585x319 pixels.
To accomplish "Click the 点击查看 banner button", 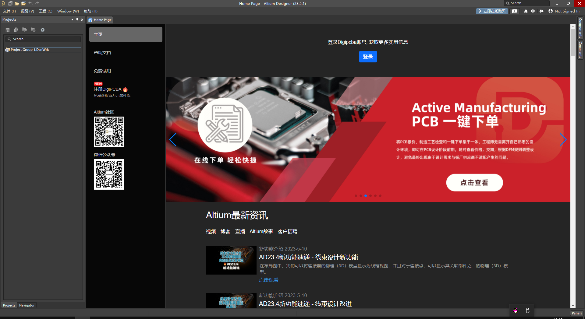I will [x=474, y=183].
